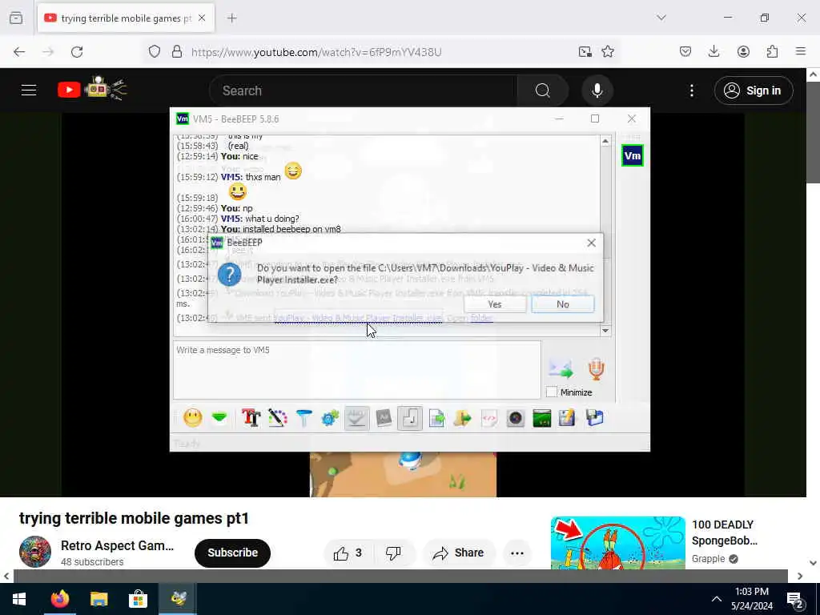This screenshot has width=820, height=615.
Task: Click the YouTube search magnifier button
Action: click(543, 90)
